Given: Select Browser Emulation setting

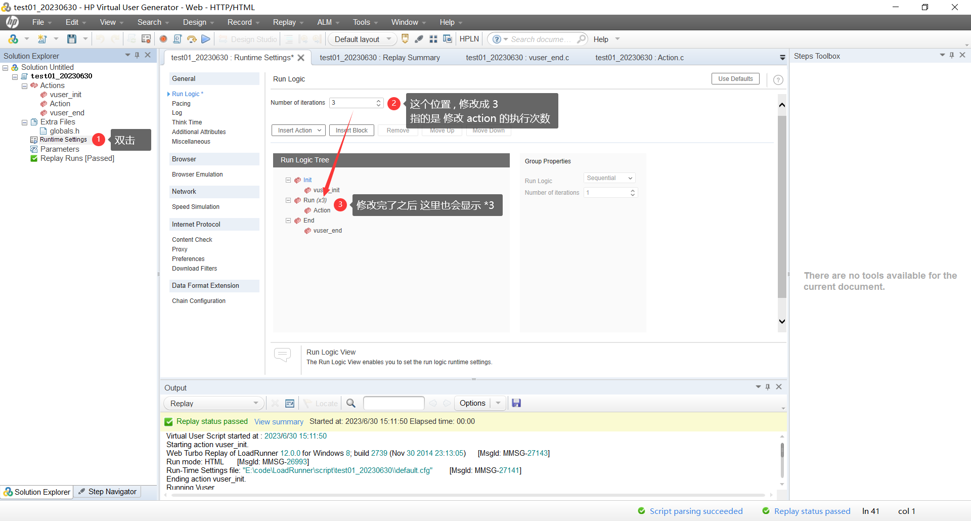Looking at the screenshot, I should coord(197,175).
